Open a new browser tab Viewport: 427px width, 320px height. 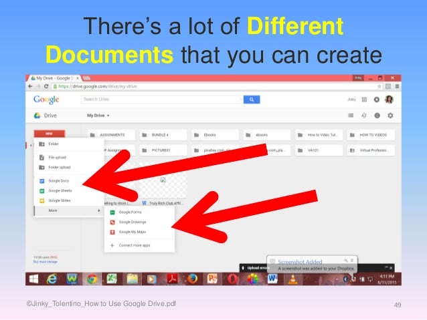pyautogui.click(x=86, y=78)
